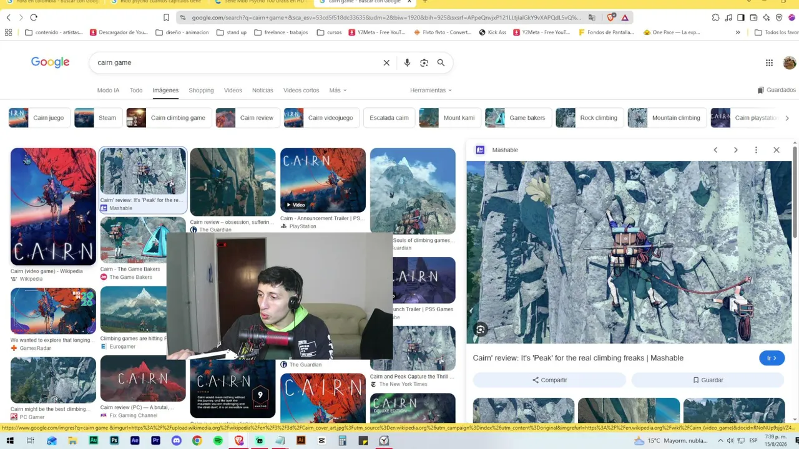
Task: Click the browser address bar URL
Action: point(386,17)
